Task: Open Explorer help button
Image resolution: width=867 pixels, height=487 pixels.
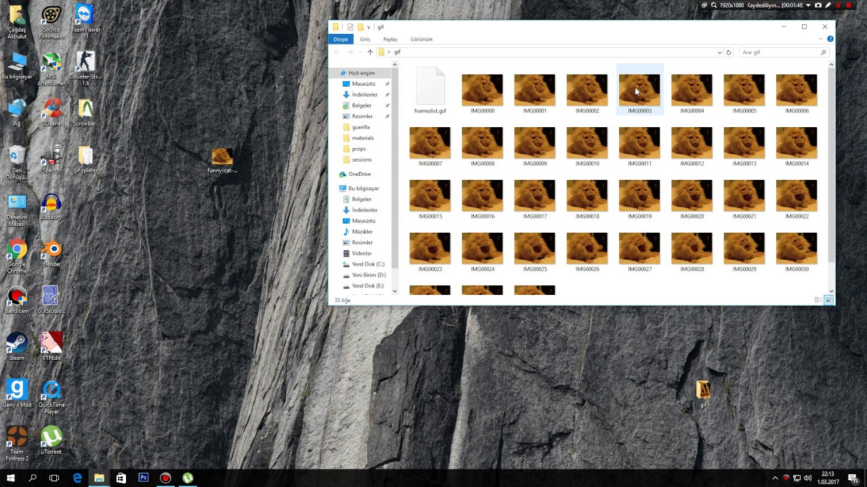Action: tap(830, 39)
